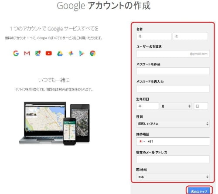
Task: Click the 名前 field label
Action: click(139, 29)
